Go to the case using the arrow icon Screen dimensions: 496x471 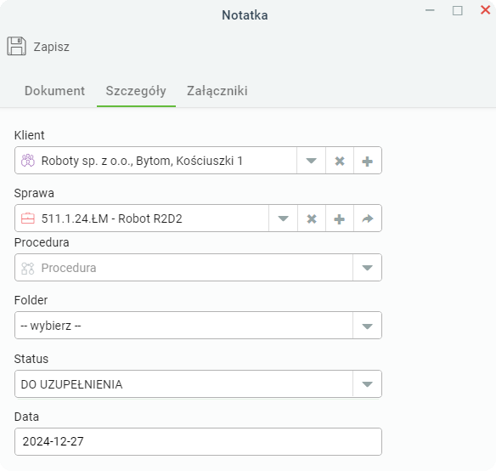pos(367,218)
